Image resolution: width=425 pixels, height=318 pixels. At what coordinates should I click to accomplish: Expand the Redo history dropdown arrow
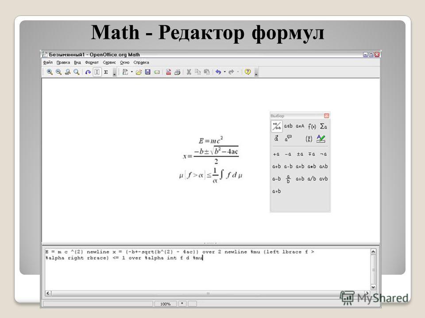[238, 72]
